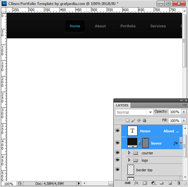Click the chain link between hover thumbnail and mask
188x187 pixels.
tap(139, 143)
